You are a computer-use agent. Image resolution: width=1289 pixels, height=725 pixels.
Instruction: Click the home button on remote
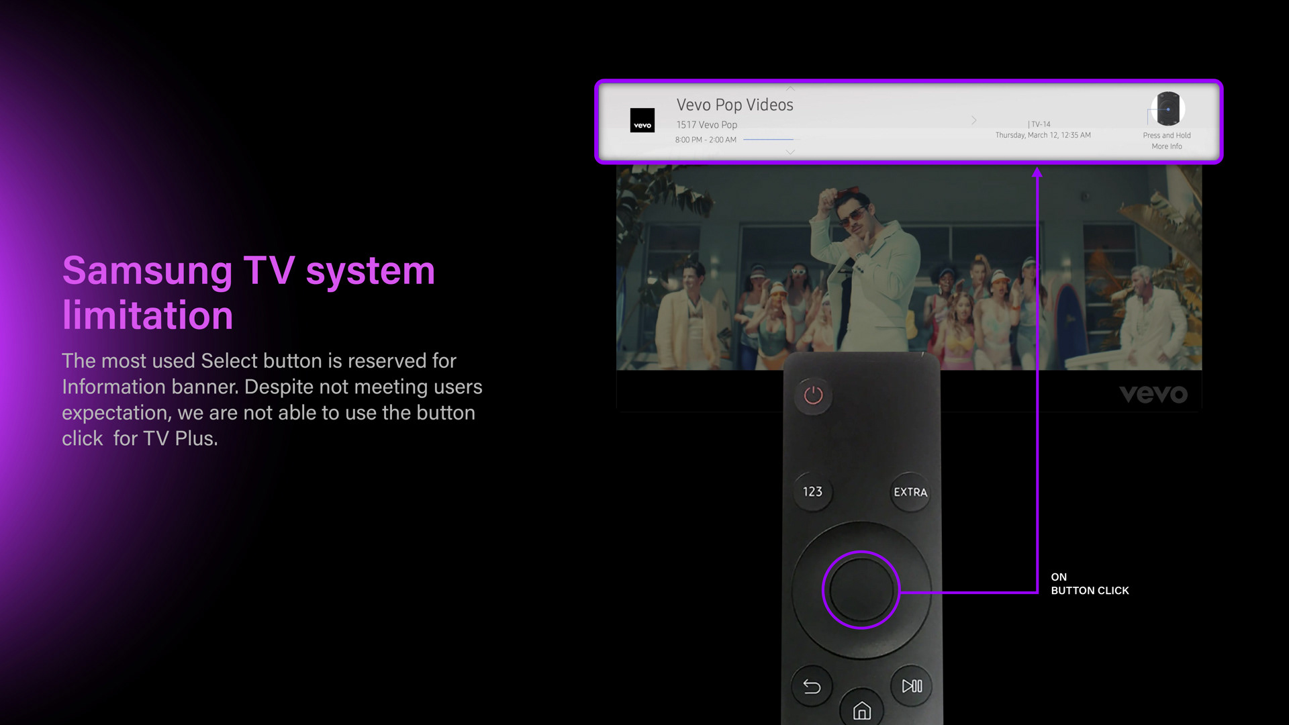click(862, 709)
